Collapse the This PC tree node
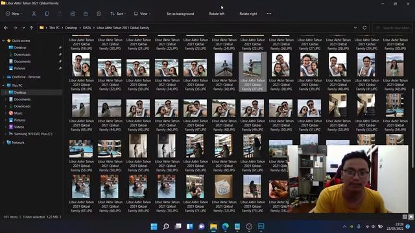This screenshot has width=415, height=233. point(3,85)
